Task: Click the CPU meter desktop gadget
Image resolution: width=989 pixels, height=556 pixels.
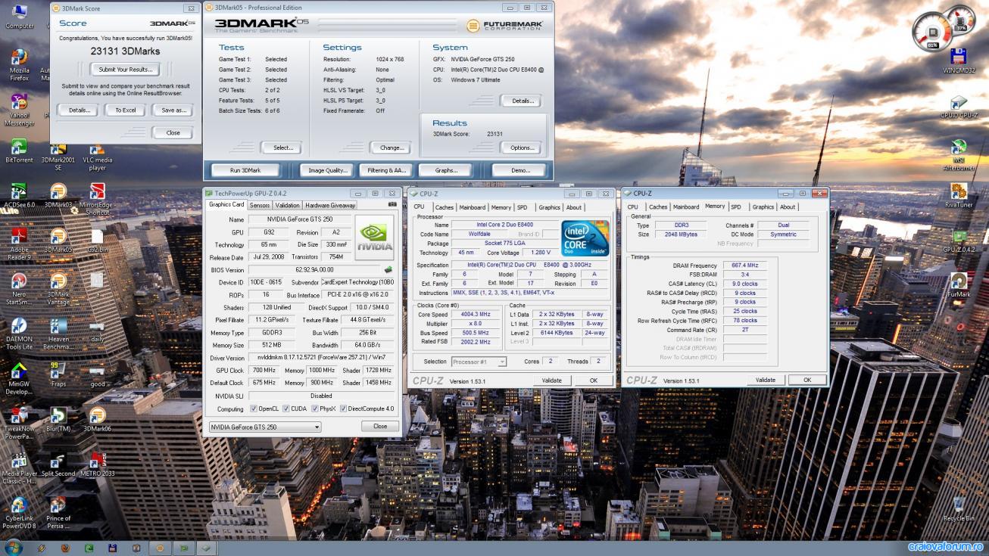Action: point(931,33)
